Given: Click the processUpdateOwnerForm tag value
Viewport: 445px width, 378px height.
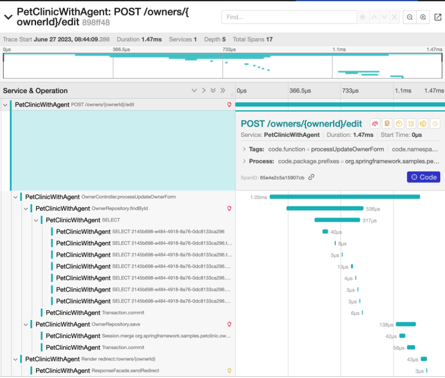Looking at the screenshot, I should pos(347,149).
